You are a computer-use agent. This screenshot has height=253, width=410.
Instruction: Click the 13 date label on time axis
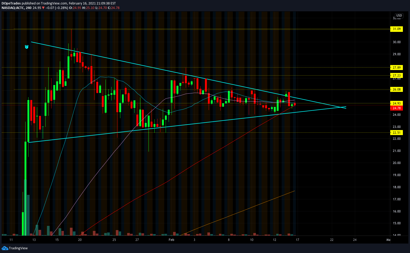(34, 240)
